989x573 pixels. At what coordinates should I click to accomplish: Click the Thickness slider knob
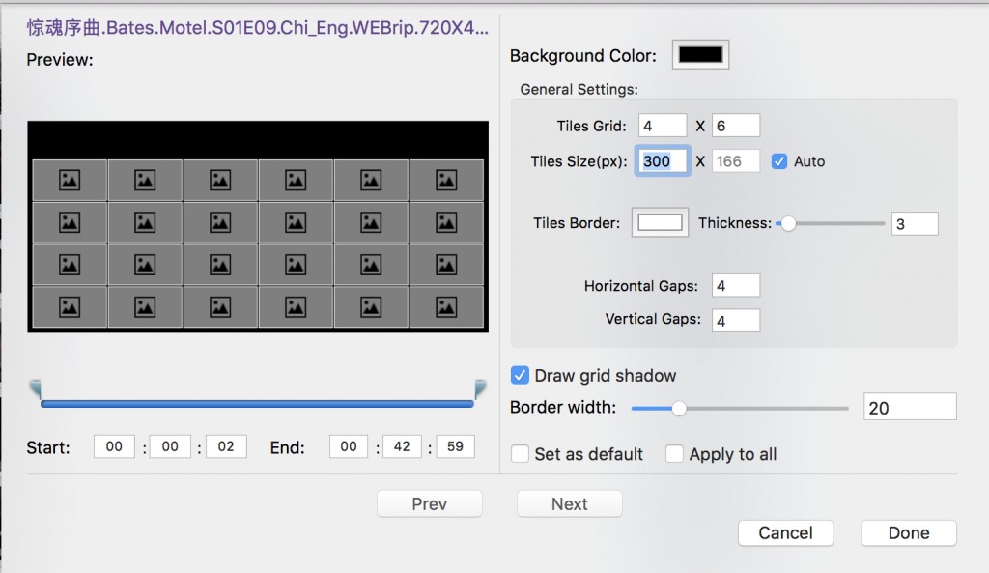point(788,223)
